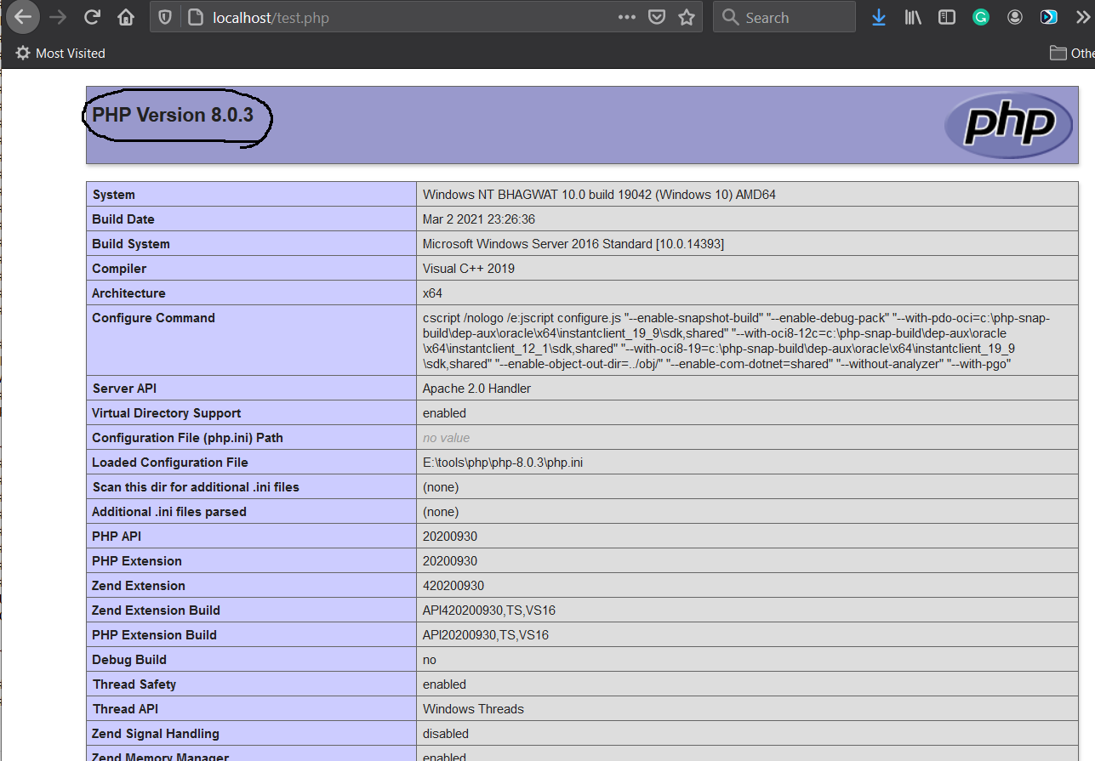Open the browser home page
The width and height of the screenshot is (1095, 761).
click(x=126, y=17)
